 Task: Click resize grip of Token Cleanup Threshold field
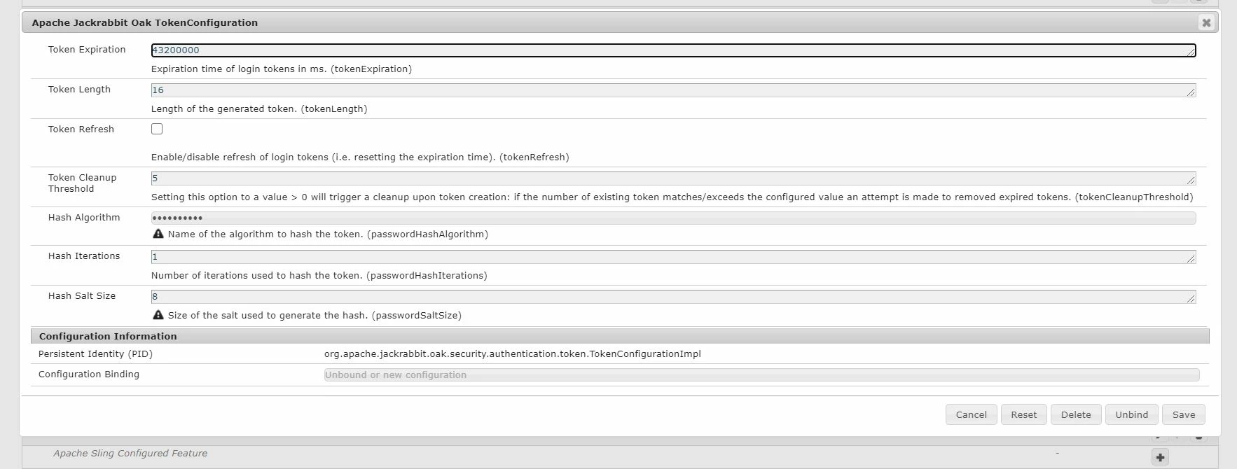point(1191,181)
